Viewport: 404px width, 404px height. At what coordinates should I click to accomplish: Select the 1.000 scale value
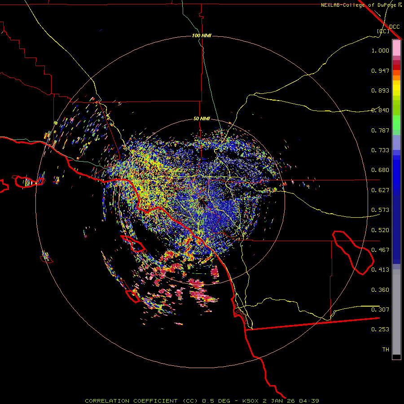[x=380, y=50]
